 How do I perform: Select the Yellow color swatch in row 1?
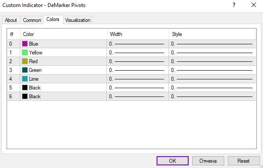(25, 53)
